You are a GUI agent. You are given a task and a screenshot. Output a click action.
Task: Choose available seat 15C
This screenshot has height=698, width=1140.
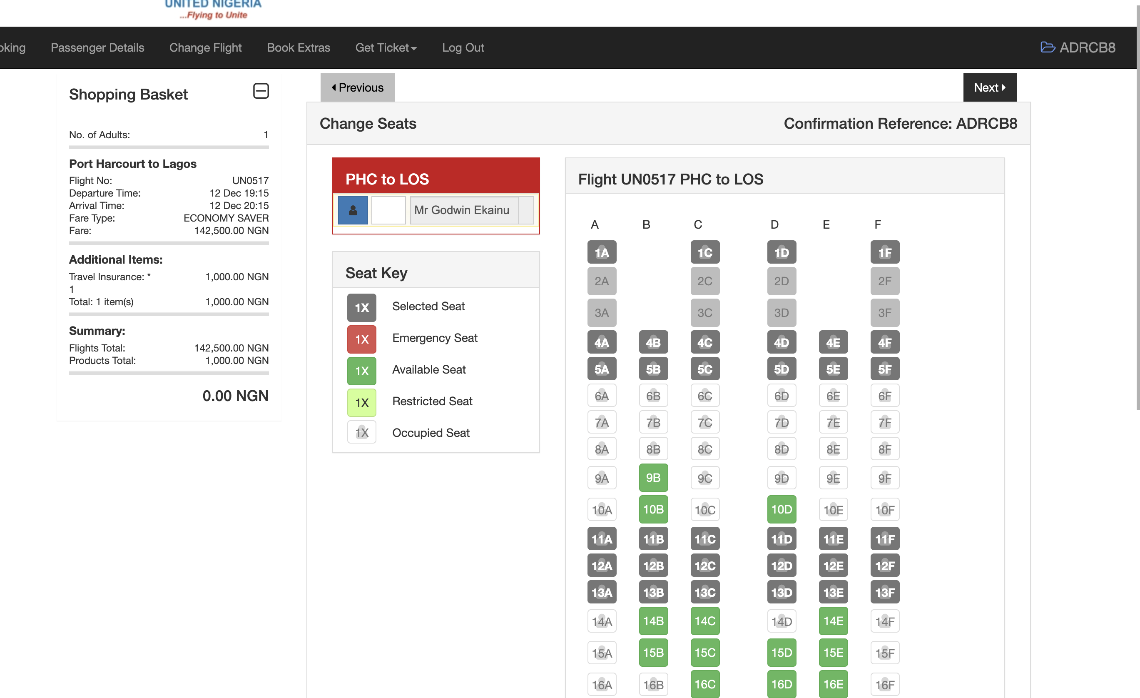704,652
